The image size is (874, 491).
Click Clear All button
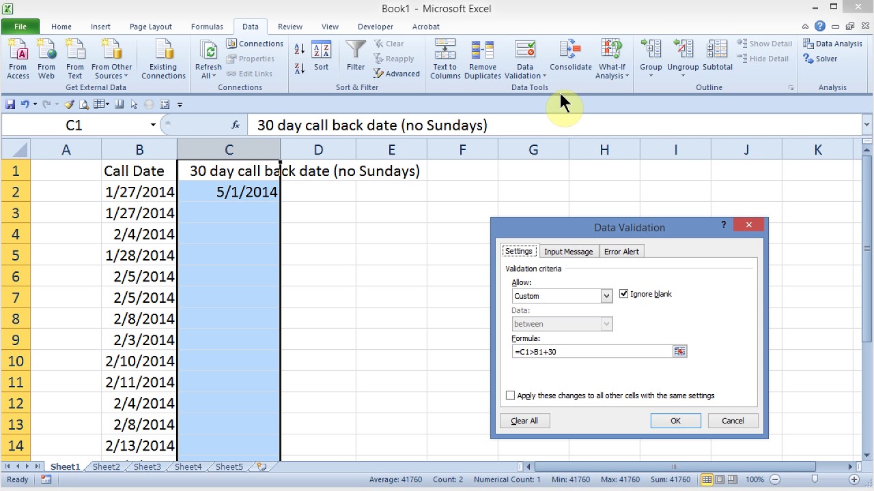pos(524,421)
